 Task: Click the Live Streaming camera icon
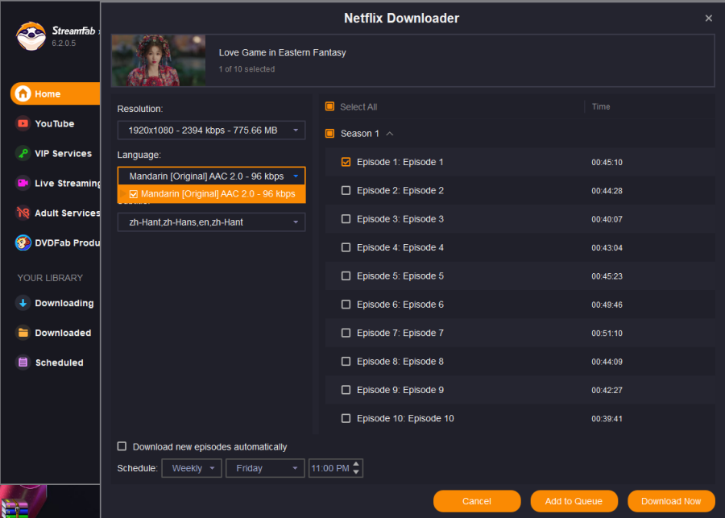pos(23,183)
